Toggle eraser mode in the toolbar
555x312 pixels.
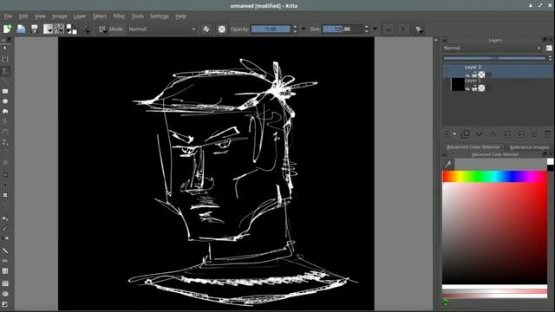pyautogui.click(x=206, y=29)
